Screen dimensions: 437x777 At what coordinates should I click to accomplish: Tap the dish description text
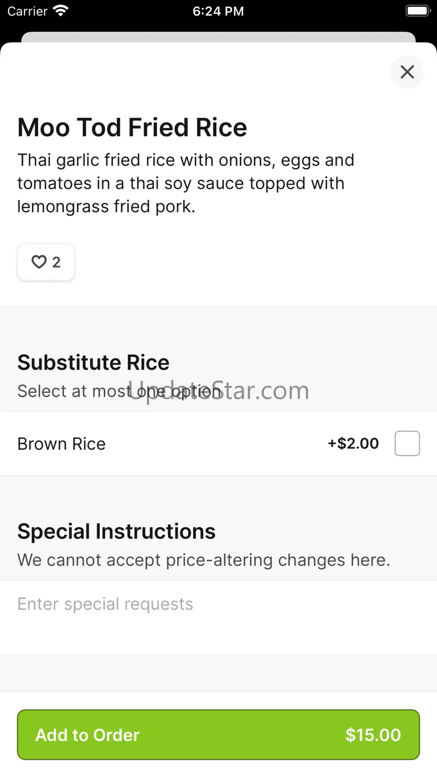185,183
